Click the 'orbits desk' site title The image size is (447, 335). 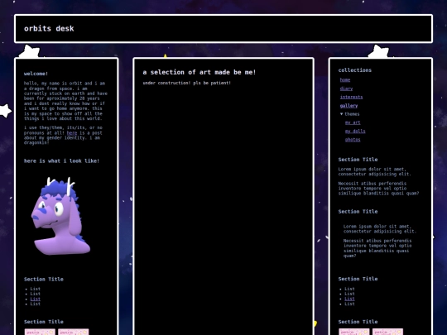click(x=49, y=28)
